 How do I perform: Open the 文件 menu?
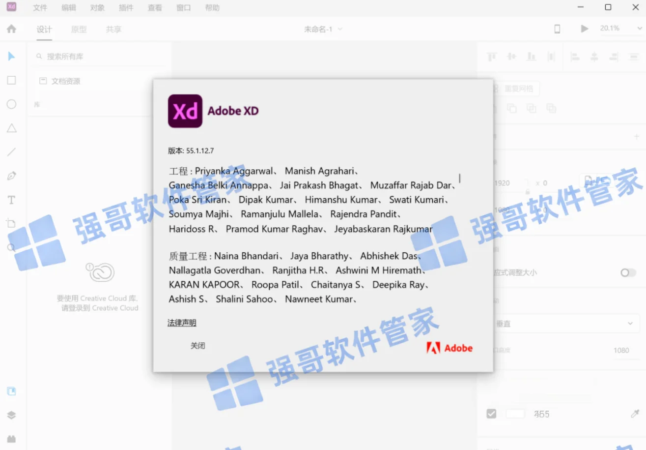[40, 7]
